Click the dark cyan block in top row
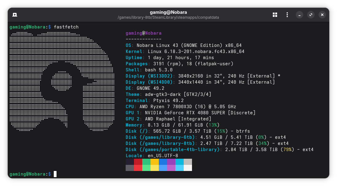This screenshot has height=186, width=337. (x=179, y=162)
